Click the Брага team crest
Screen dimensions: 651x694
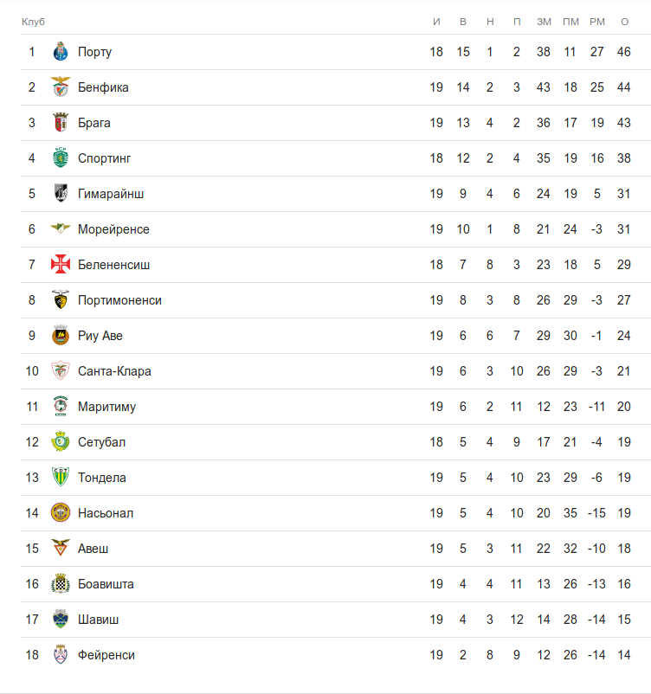pyautogui.click(x=60, y=123)
